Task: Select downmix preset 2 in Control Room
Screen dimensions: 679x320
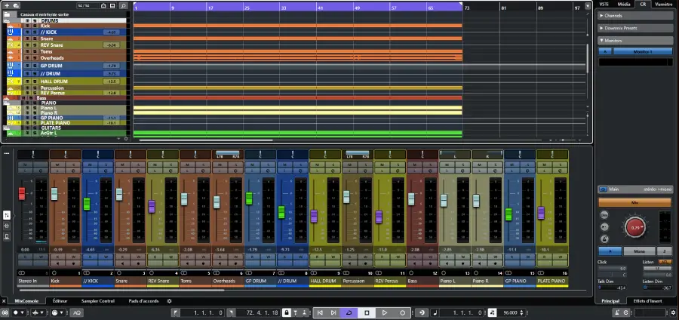Action: coord(664,251)
